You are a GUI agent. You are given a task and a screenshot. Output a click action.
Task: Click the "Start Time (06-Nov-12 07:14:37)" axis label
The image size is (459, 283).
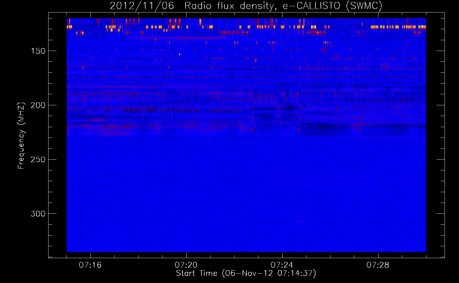246,273
